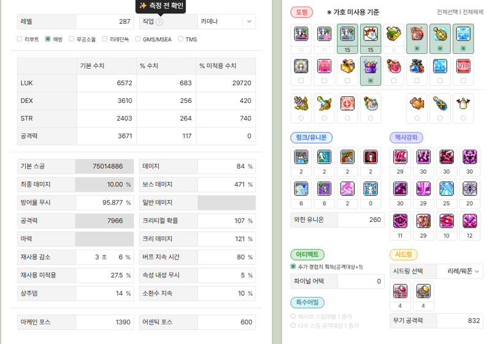
Task: Toggle the 리레단독 checkbox
Action: (x=105, y=39)
